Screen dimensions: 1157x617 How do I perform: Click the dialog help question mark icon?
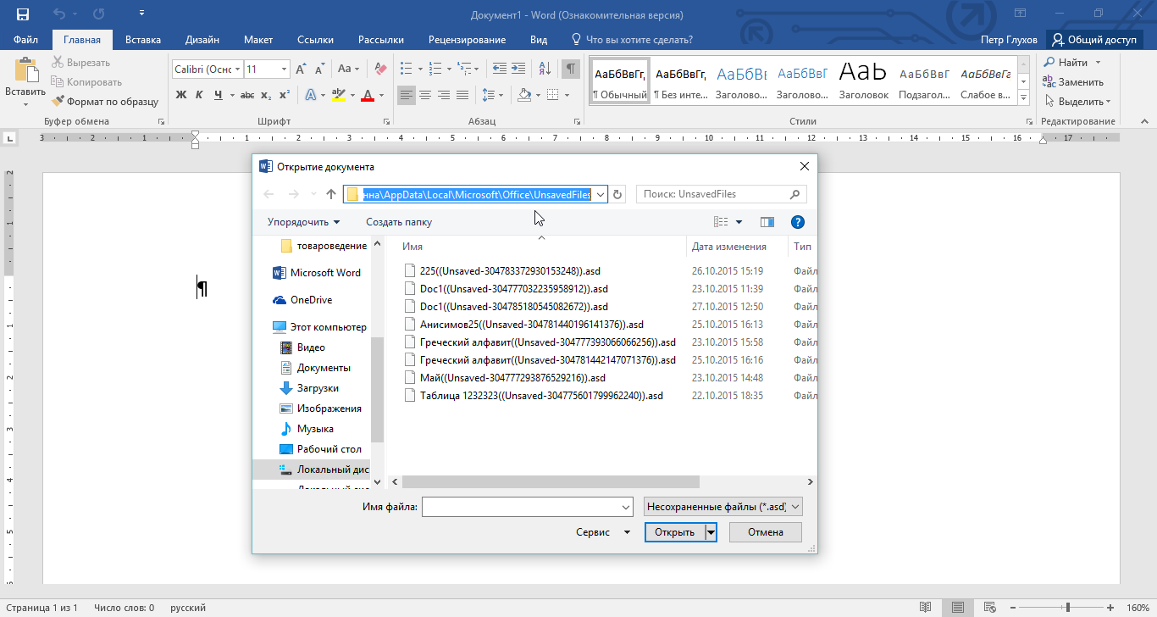[796, 222]
